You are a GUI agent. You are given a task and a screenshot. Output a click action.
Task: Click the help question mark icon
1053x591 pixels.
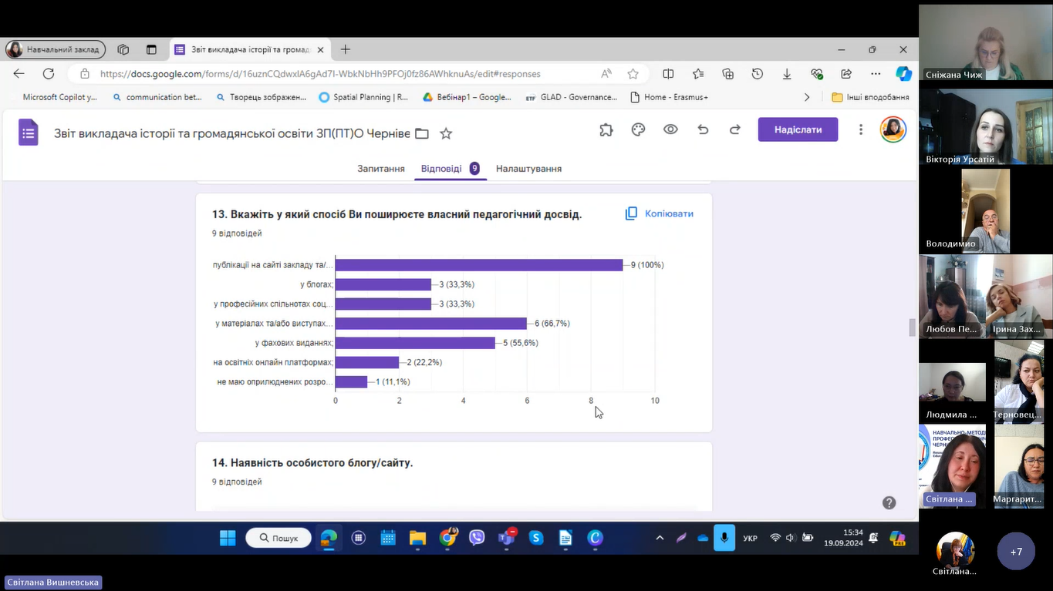coord(889,502)
